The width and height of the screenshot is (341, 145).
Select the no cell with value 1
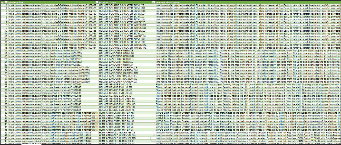click(4, 5)
